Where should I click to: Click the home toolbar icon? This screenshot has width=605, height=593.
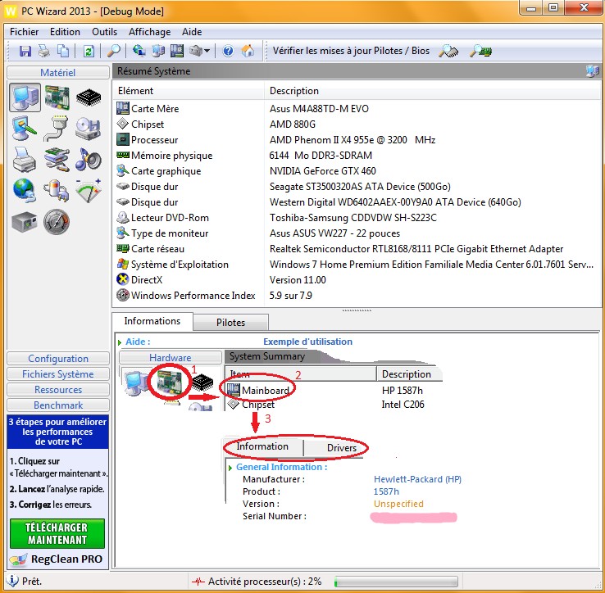tap(248, 51)
